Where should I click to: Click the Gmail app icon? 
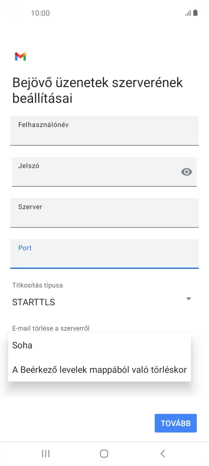[21, 56]
